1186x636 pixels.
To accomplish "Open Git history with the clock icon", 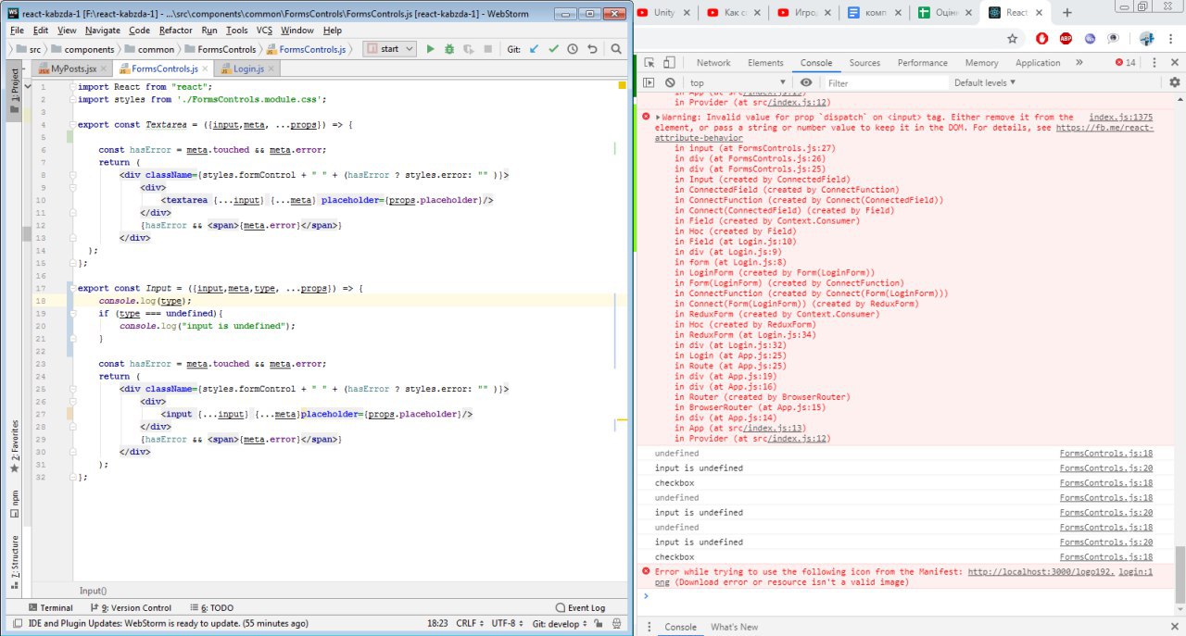I will (572, 49).
